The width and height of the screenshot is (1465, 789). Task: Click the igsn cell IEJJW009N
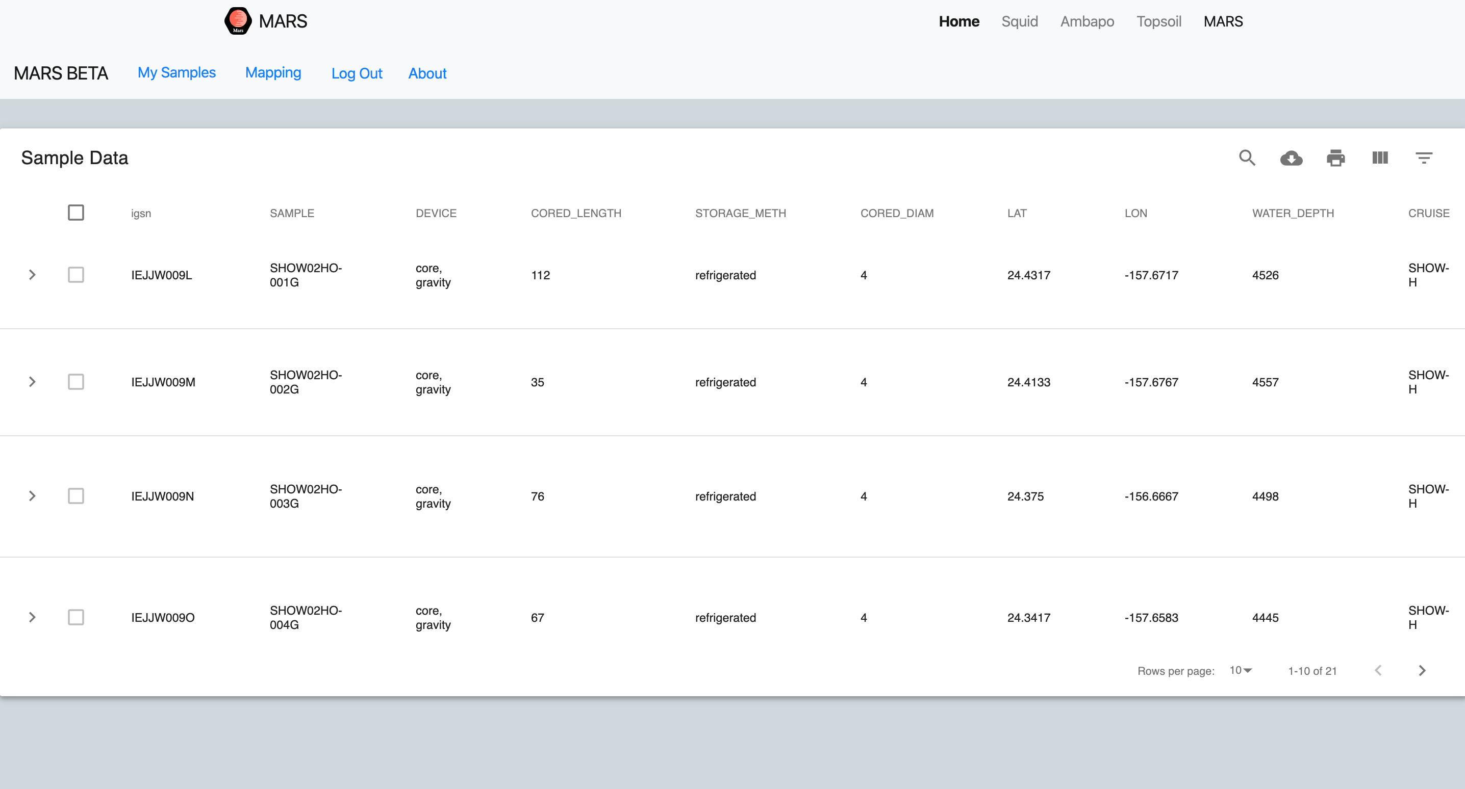coord(163,496)
